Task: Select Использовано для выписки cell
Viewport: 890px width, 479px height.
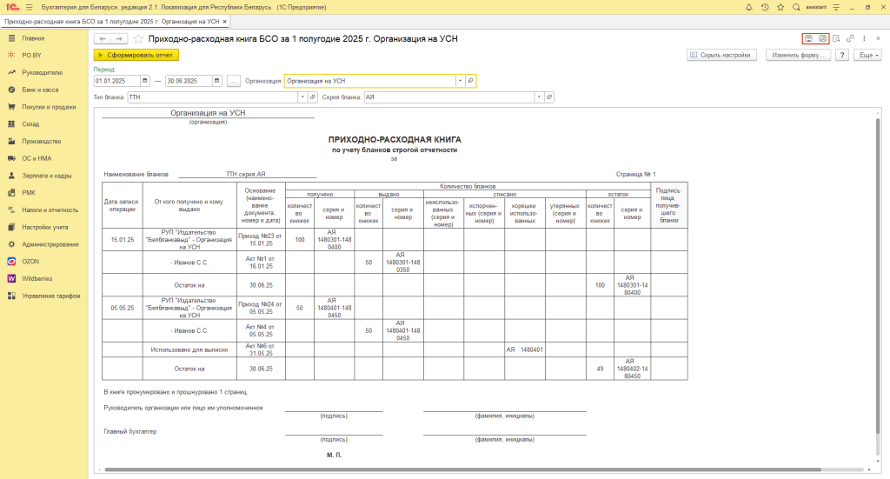Action: [189, 349]
